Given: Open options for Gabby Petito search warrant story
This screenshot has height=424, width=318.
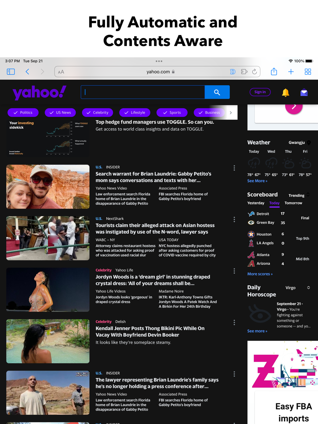Looking at the screenshot, I should pos(234,168).
